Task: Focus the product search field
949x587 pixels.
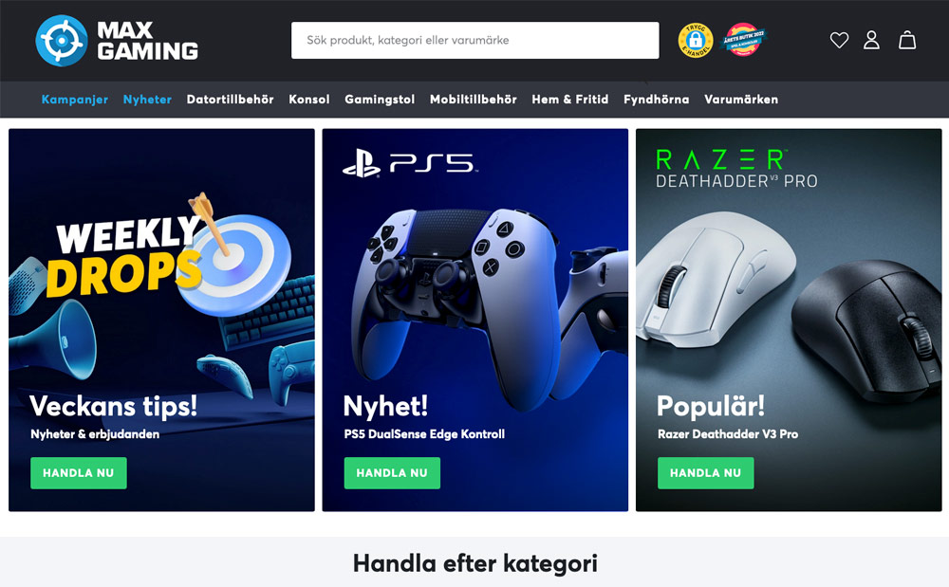Action: [475, 41]
